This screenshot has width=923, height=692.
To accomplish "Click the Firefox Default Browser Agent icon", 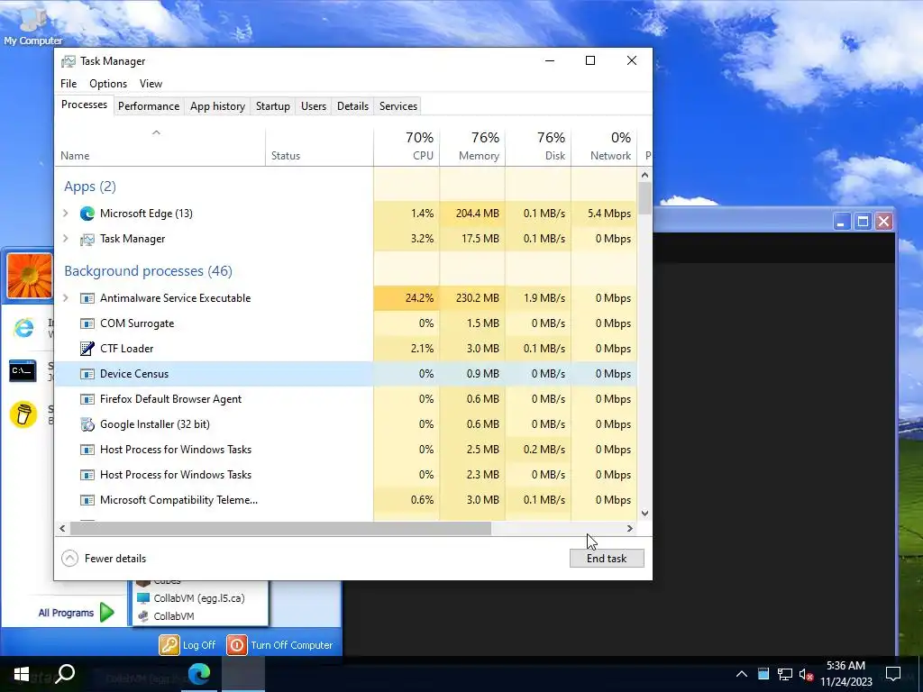I will [x=87, y=399].
